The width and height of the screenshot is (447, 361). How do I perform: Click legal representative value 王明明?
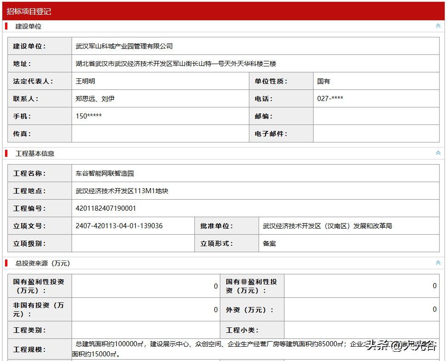coord(85,81)
